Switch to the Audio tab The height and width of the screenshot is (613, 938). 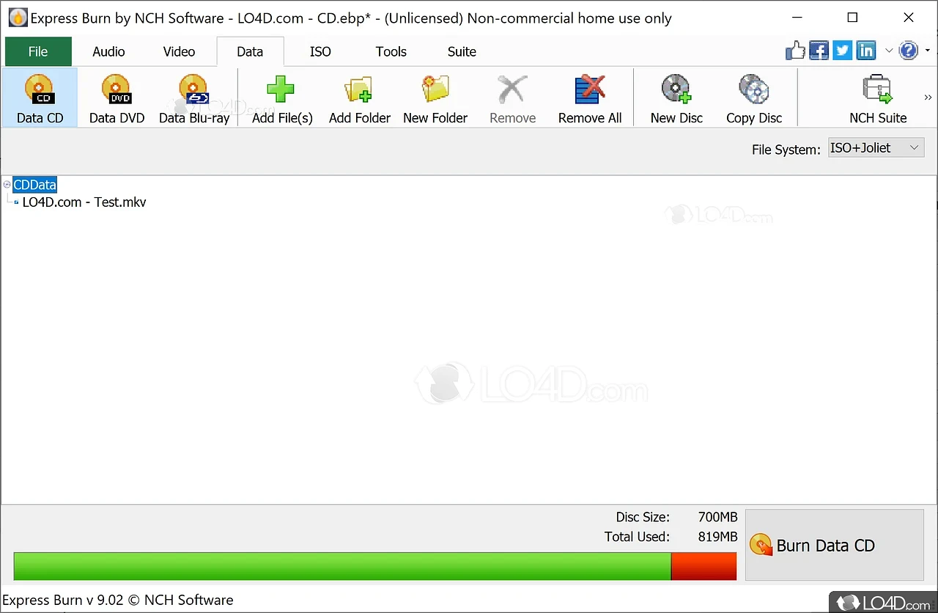tap(108, 51)
